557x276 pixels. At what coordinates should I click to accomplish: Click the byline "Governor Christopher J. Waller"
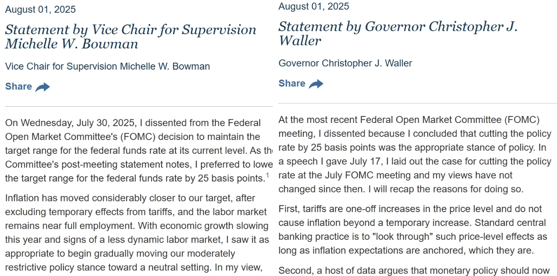[345, 63]
